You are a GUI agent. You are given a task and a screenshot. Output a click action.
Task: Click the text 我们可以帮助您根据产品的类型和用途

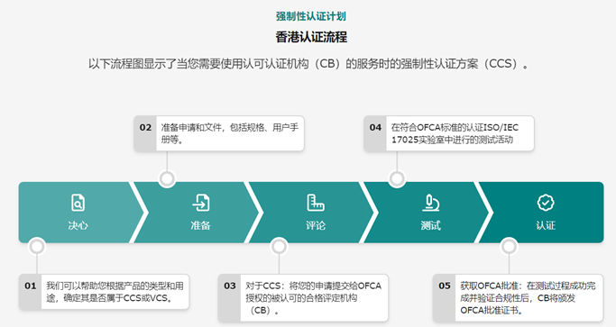[115, 292]
